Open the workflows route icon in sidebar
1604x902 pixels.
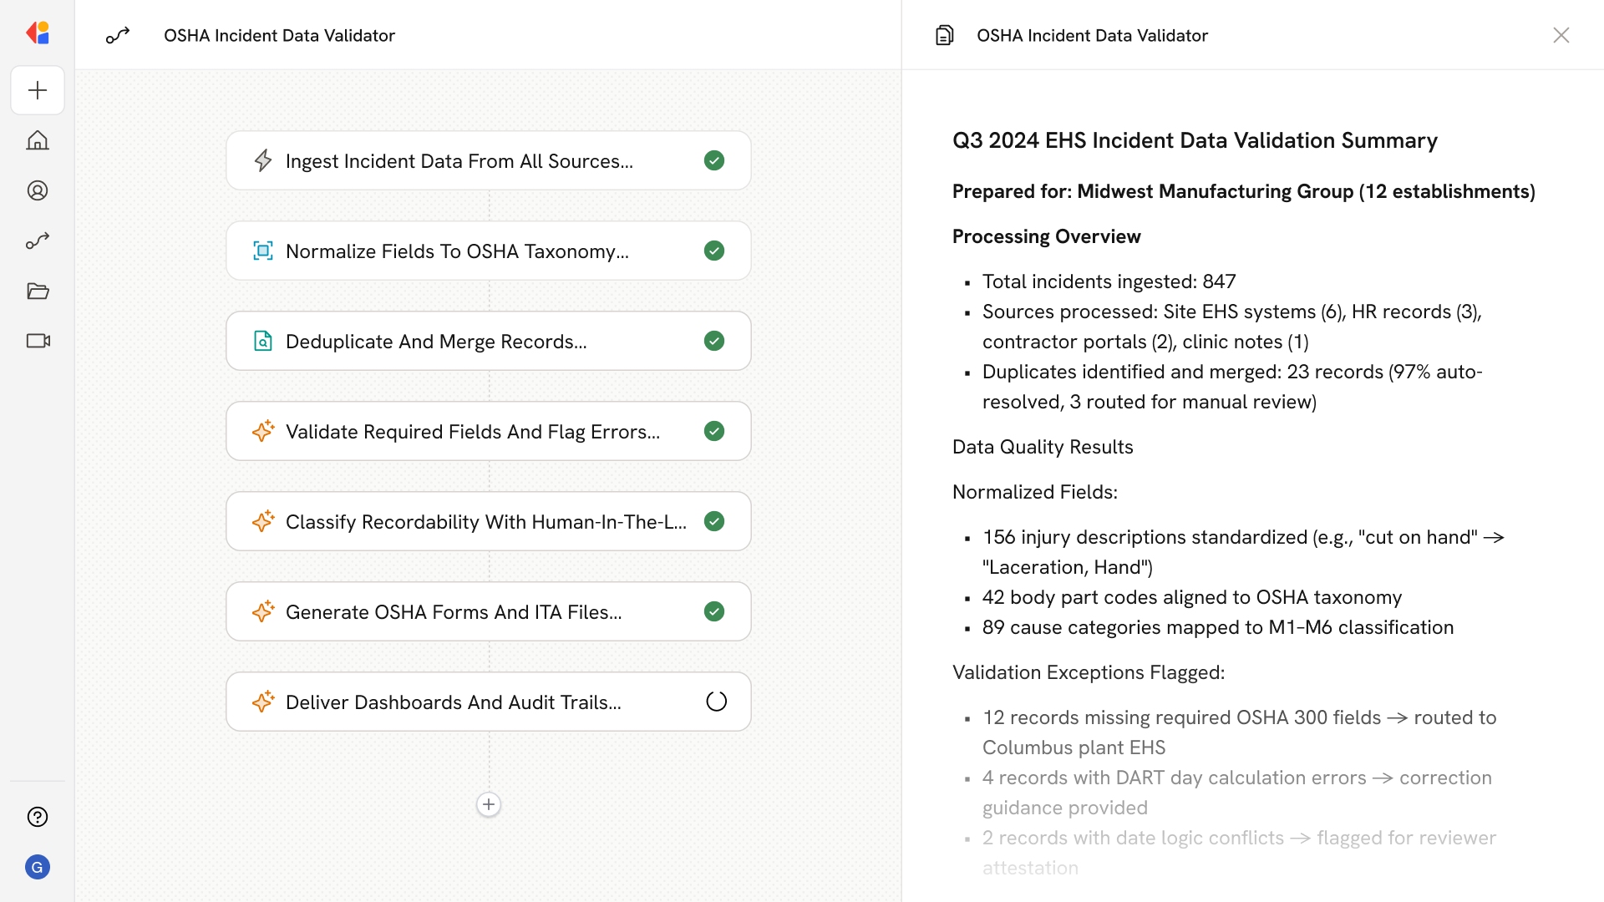(38, 241)
